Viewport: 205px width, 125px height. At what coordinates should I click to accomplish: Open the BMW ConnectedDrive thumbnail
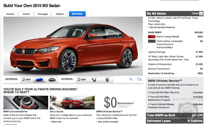(x=26, y=103)
